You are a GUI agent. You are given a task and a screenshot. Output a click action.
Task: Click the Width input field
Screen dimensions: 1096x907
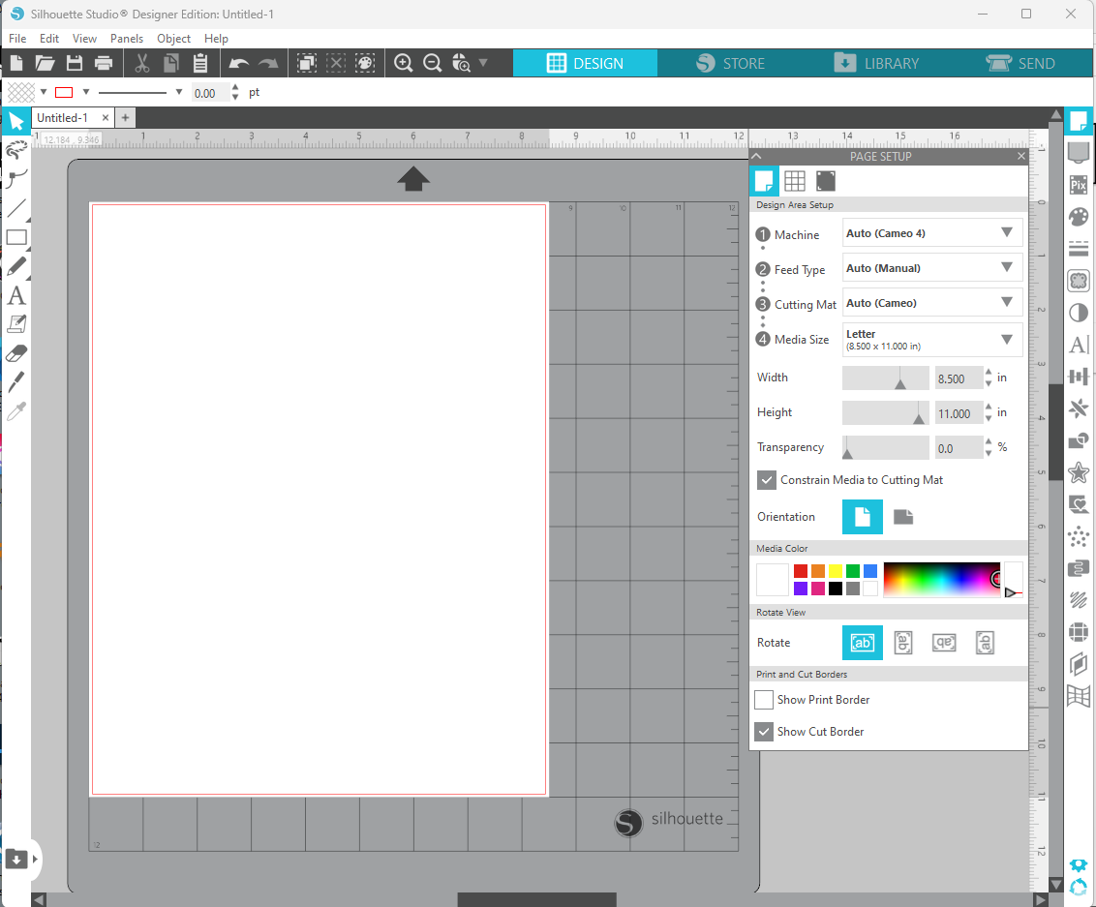pos(958,378)
